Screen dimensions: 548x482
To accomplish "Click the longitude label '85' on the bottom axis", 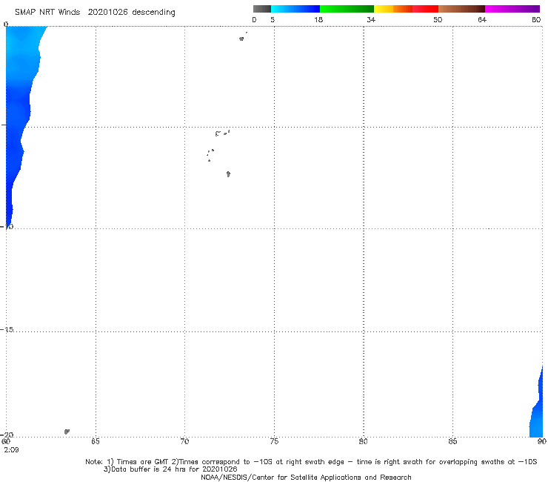I will coord(452,441).
